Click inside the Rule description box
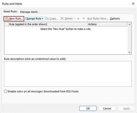 68,74
